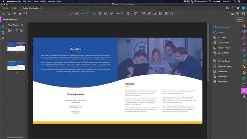
Task: Select the highlight pen tool in toolbar
Action: tap(149, 14)
